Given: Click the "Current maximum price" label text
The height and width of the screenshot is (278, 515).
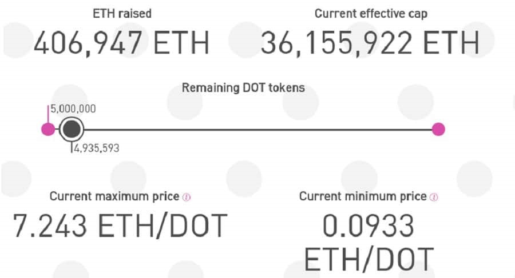Looking at the screenshot, I should [114, 196].
